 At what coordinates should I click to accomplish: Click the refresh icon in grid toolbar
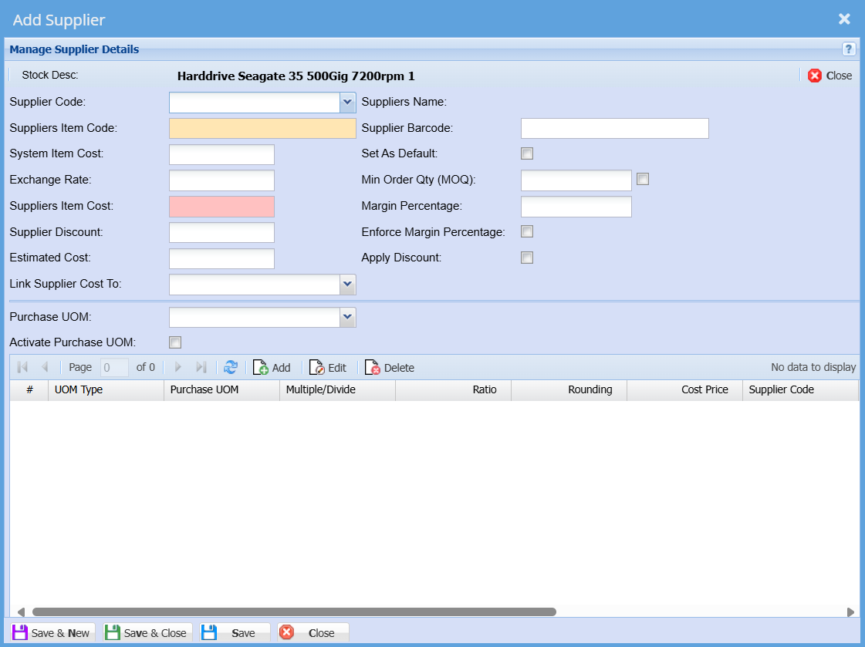(230, 368)
